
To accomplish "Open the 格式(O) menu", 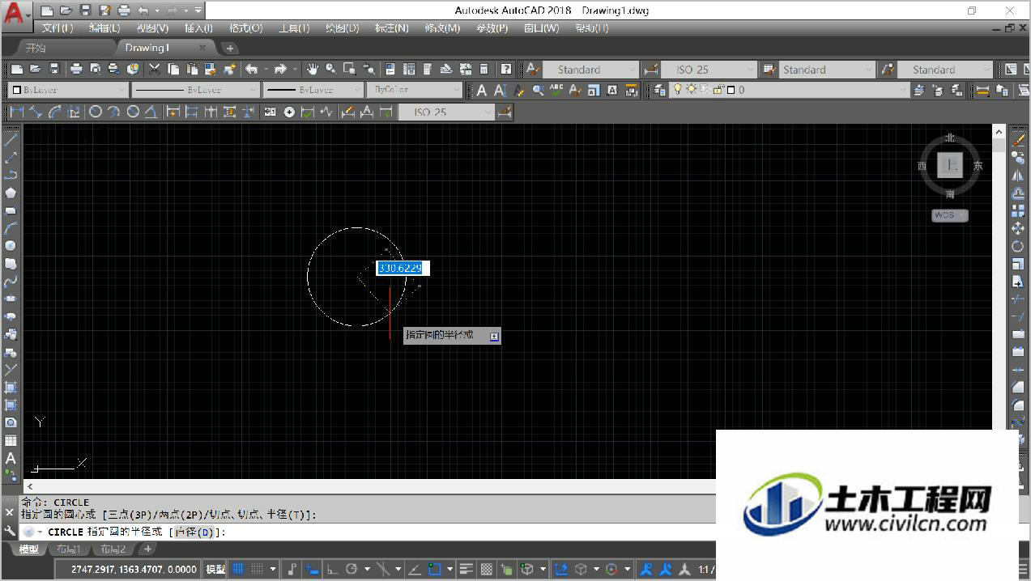I will click(245, 28).
